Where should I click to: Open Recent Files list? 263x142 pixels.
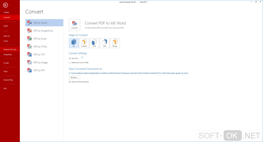[9, 80]
